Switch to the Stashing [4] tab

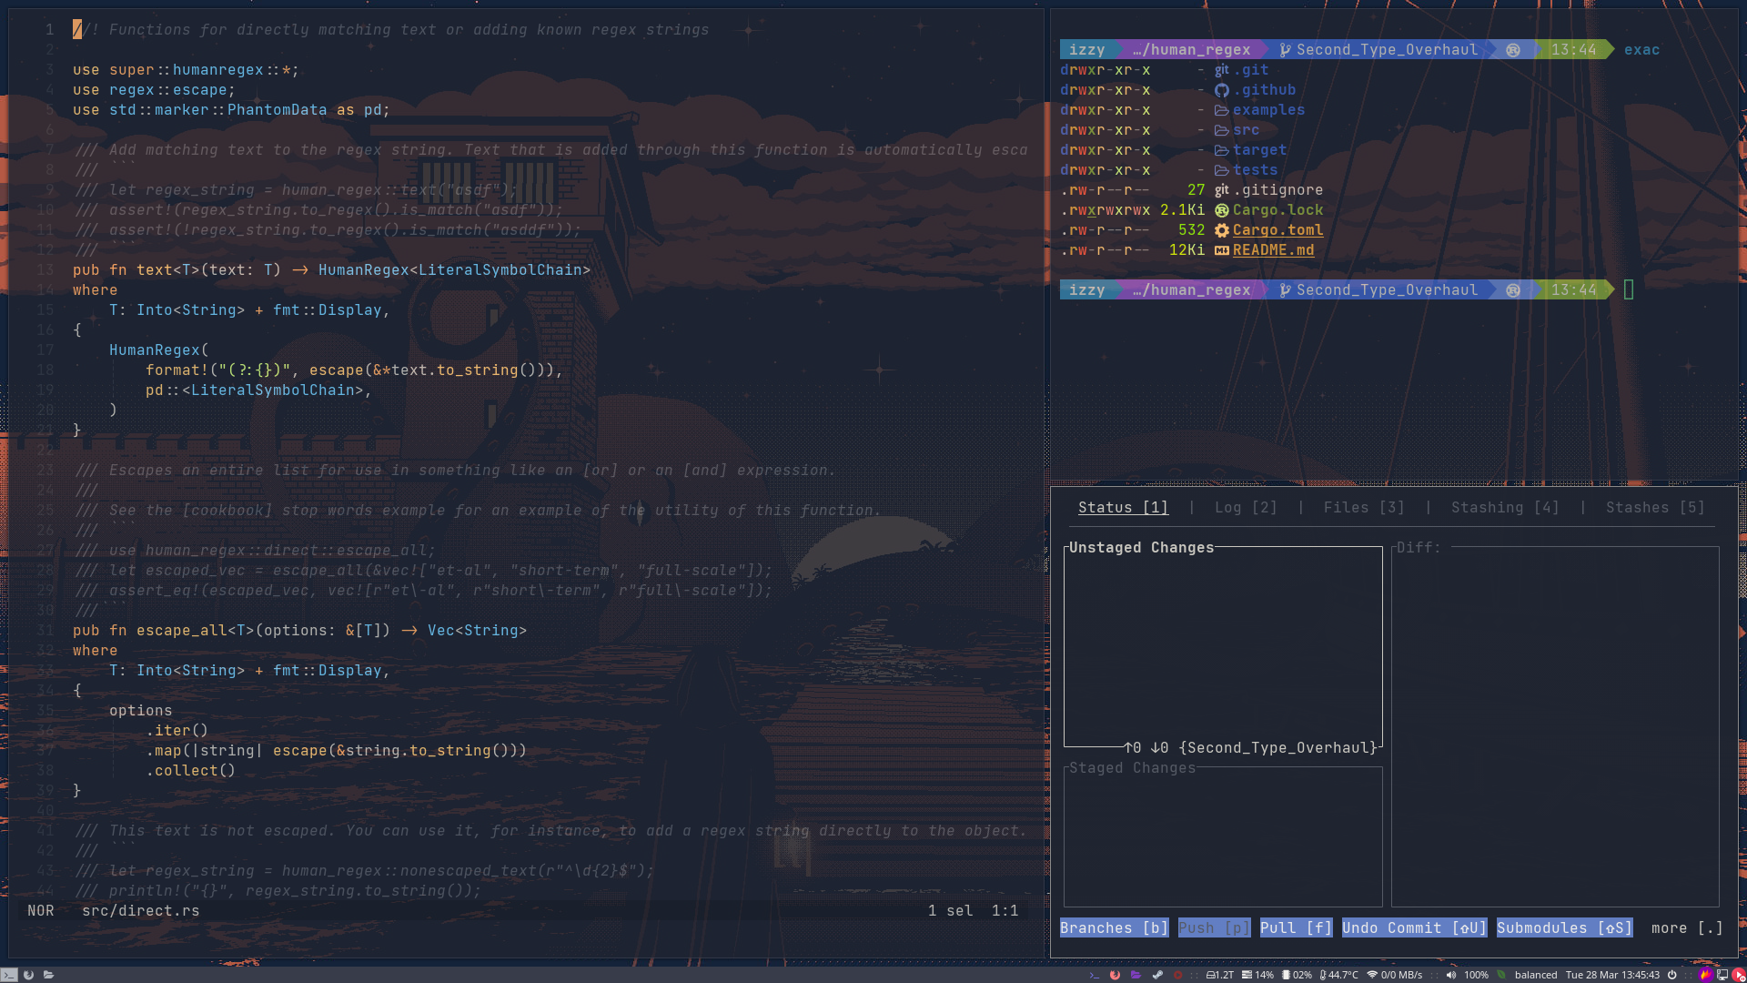pos(1504,507)
